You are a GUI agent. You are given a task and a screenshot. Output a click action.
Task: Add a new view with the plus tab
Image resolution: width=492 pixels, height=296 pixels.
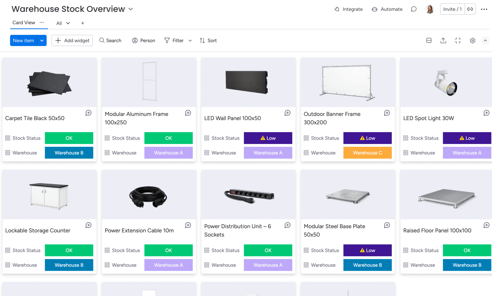coord(83,23)
